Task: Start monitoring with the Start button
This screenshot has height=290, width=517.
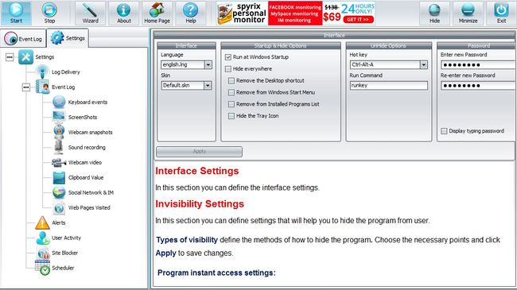Action: coord(16,14)
